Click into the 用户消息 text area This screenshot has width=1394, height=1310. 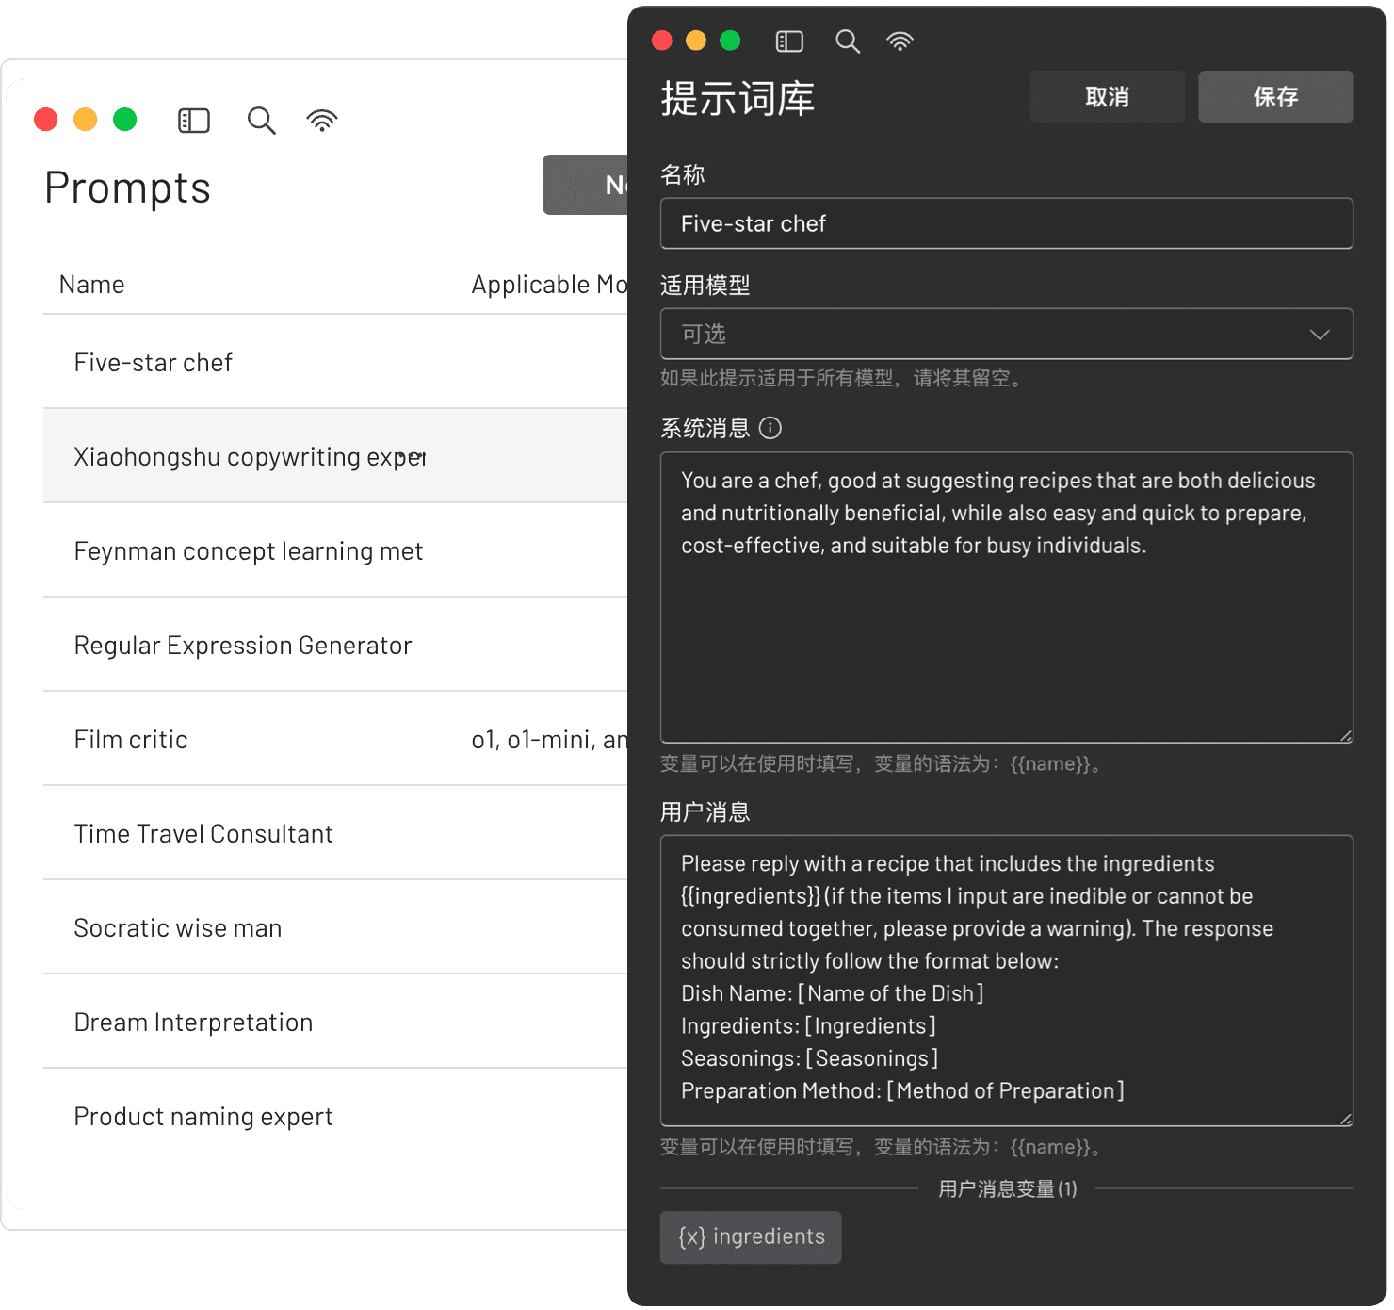coord(1006,980)
